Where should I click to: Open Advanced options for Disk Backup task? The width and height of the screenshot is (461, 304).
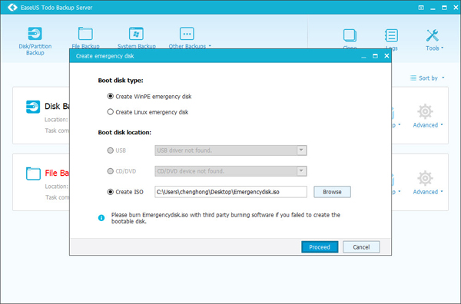pos(428,116)
